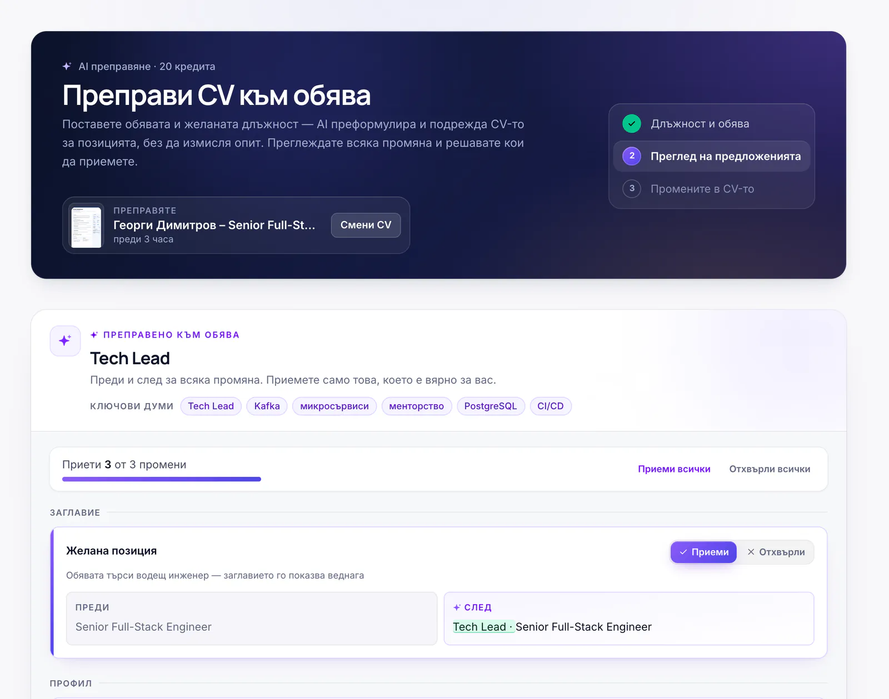Select the "микросървиси" keyword chip
The image size is (889, 699).
(x=334, y=406)
